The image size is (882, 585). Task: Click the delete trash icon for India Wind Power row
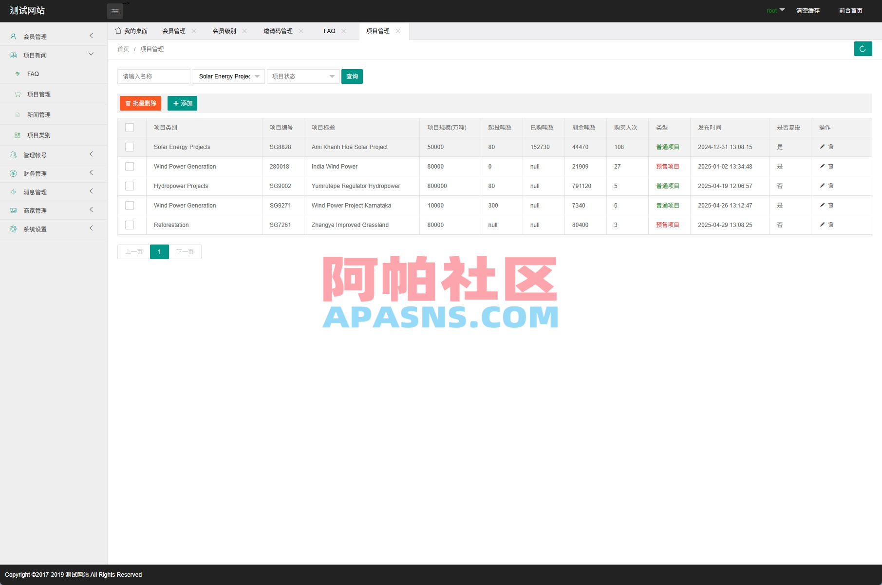[x=831, y=166]
